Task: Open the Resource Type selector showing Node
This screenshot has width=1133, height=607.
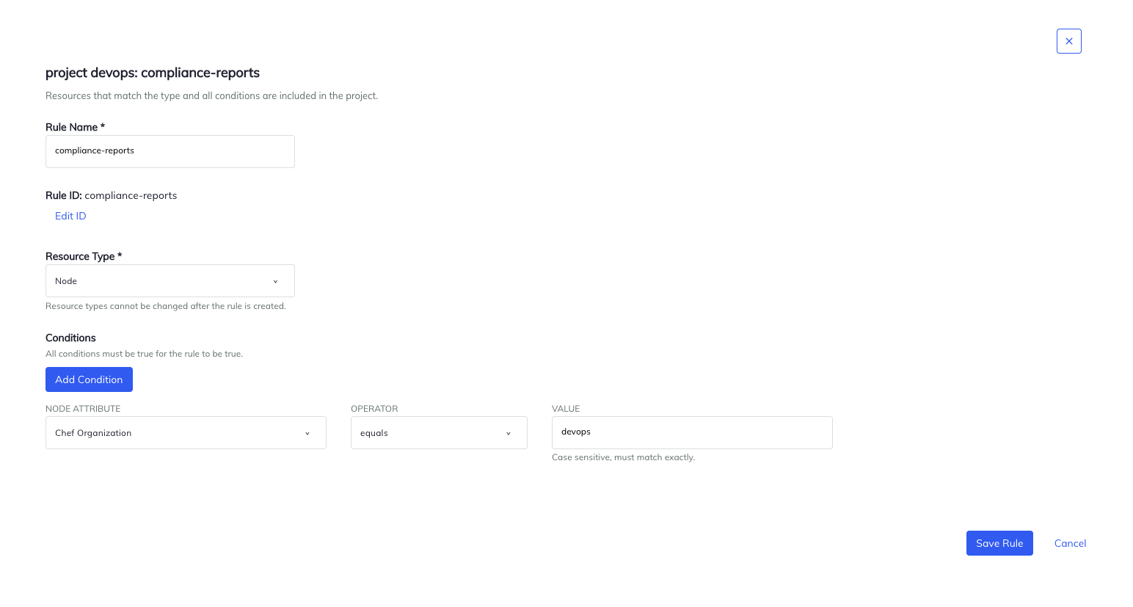Action: (x=170, y=280)
